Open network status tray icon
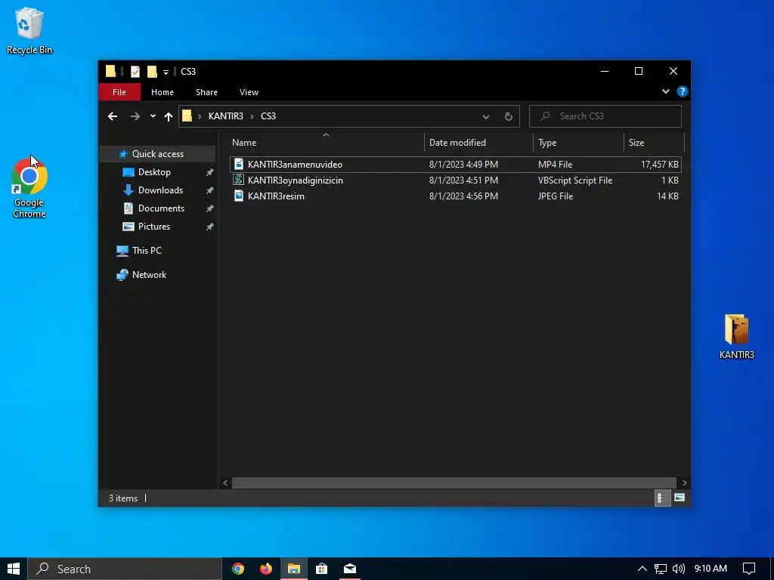 (660, 569)
